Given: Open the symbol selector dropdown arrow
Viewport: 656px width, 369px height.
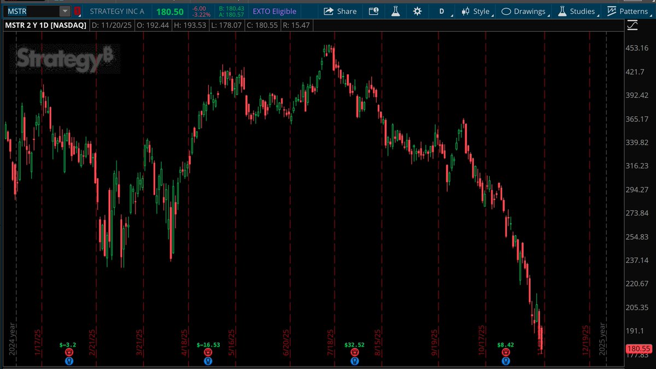Looking at the screenshot, I should [65, 11].
